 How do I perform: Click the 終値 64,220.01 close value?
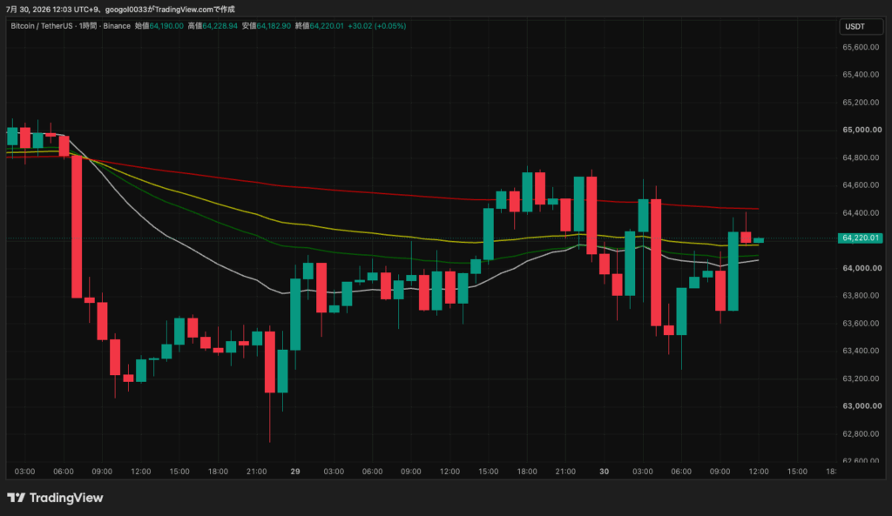(319, 26)
